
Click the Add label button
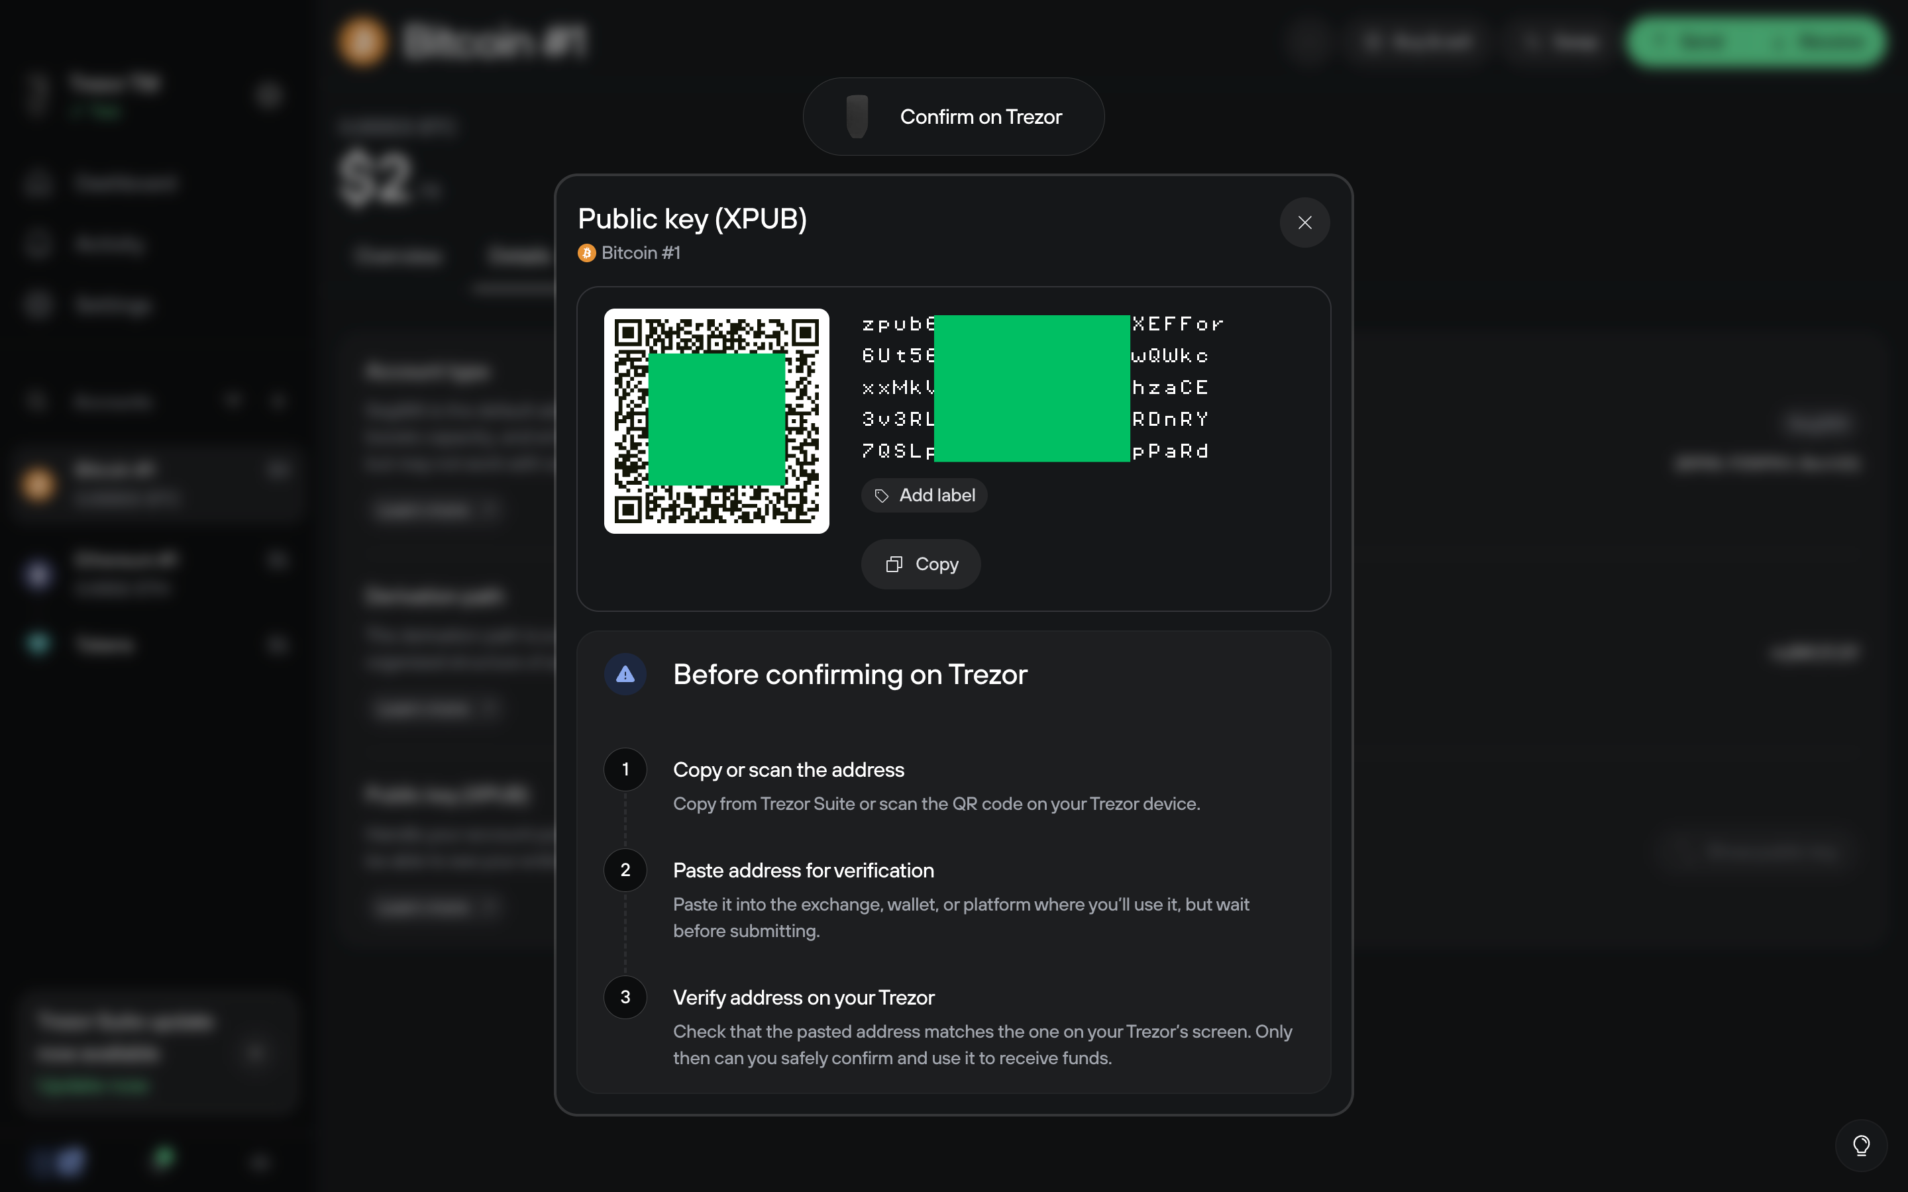tap(924, 495)
